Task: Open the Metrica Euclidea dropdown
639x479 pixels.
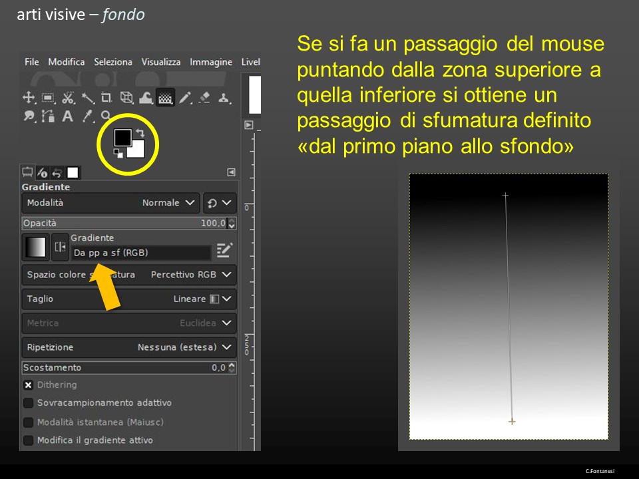Action: coord(128,323)
